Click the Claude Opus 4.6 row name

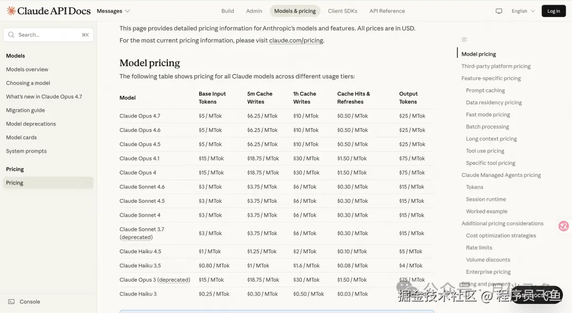[x=140, y=130]
